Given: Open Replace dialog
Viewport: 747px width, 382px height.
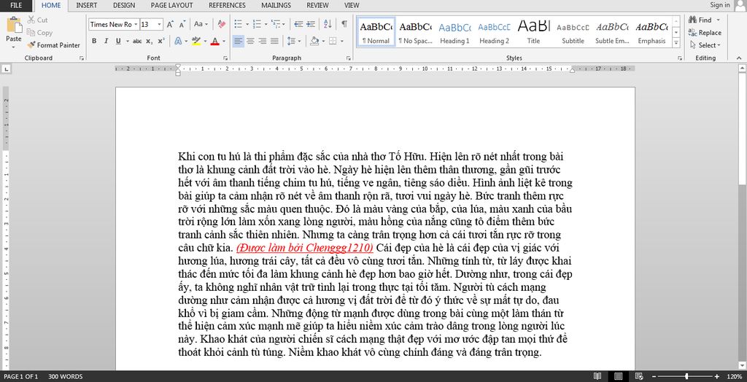Looking at the screenshot, I should pos(705,33).
